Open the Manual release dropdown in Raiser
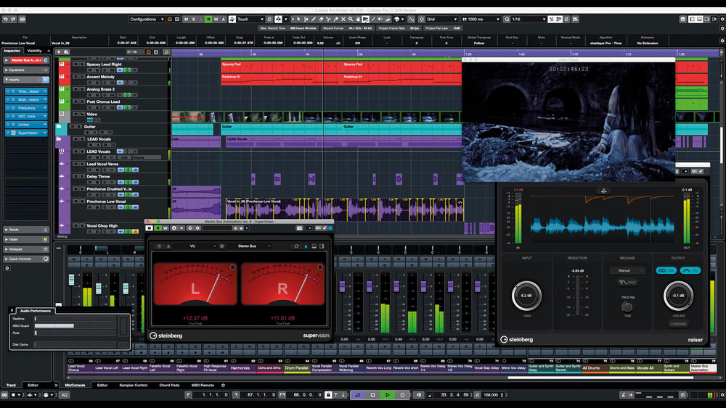The image size is (726, 408). [x=627, y=270]
